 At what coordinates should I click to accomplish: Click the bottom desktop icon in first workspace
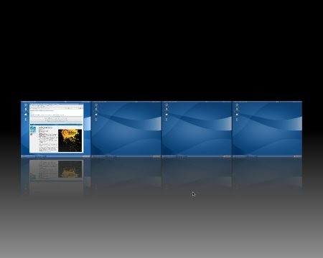tap(26, 119)
